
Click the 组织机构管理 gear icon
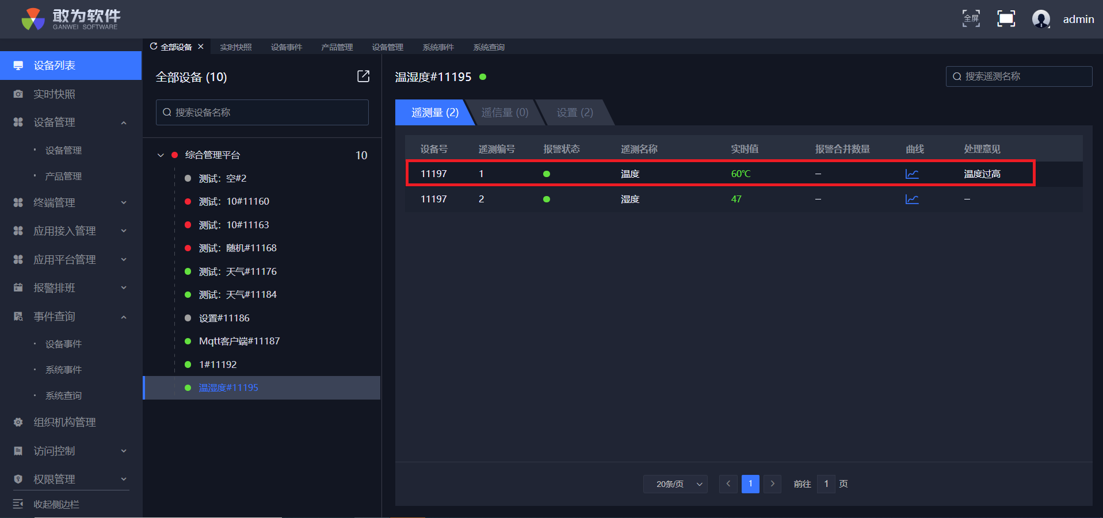tap(18, 422)
